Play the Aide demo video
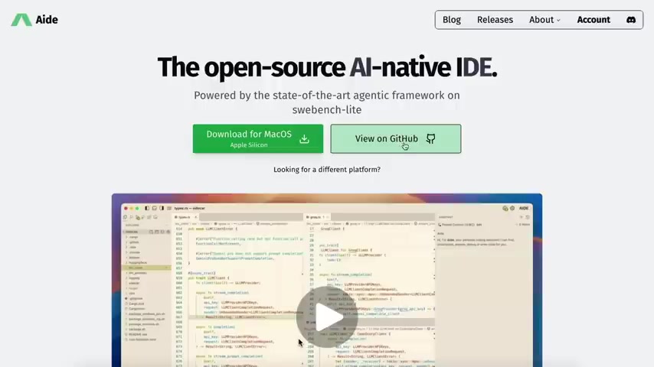The width and height of the screenshot is (654, 367). (326, 317)
